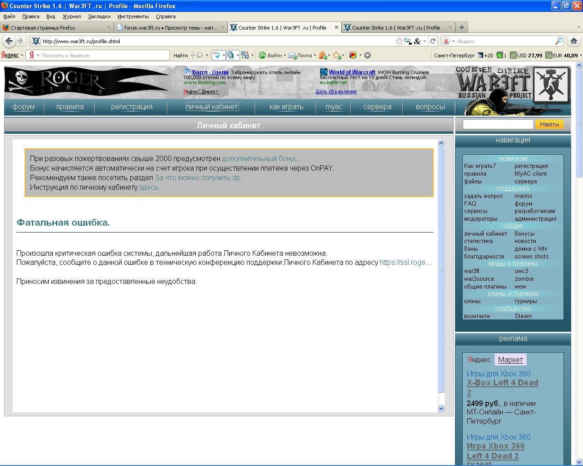
Task: Click the yellow Найти site search button
Action: point(549,124)
